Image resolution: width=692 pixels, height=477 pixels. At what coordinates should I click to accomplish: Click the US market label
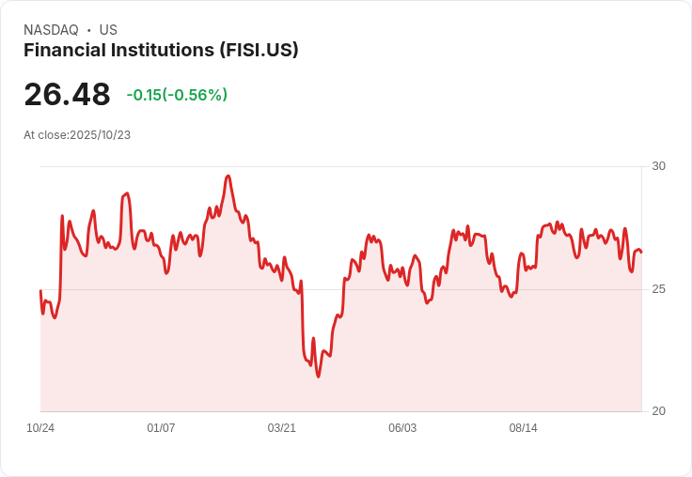[108, 30]
